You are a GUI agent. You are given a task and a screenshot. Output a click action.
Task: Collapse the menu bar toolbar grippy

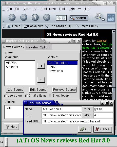(4, 9)
